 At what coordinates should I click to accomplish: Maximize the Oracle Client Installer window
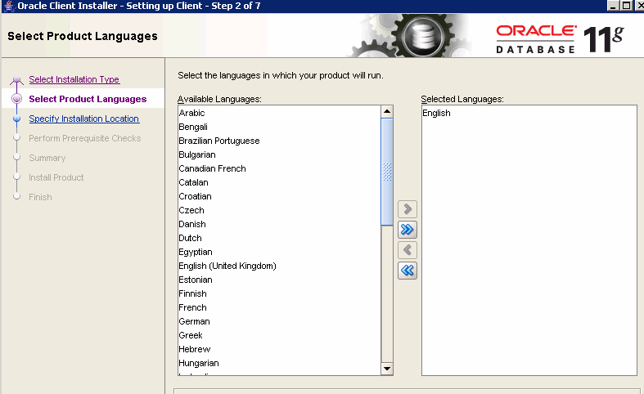(x=625, y=6)
